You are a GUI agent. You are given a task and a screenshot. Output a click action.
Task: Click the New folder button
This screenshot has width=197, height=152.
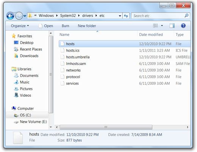click(x=87, y=26)
